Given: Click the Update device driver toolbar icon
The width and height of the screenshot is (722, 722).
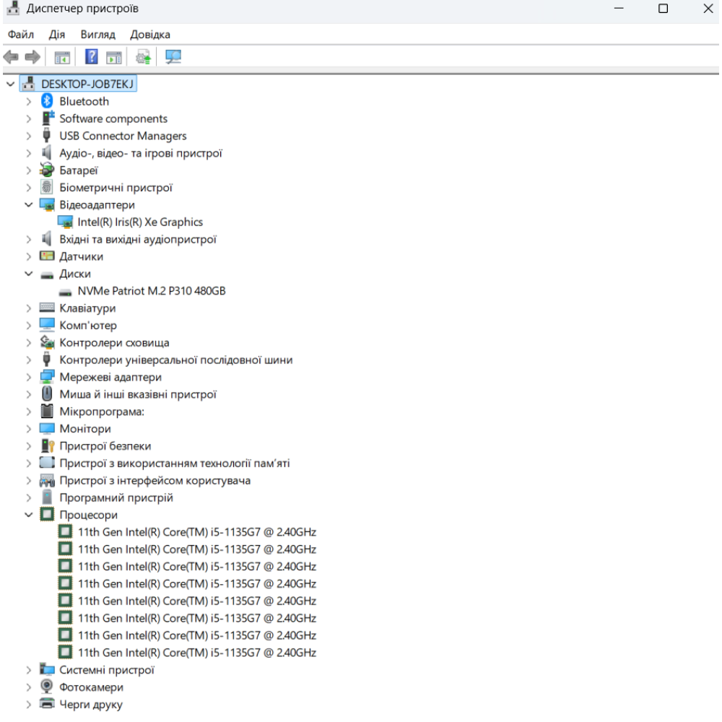Looking at the screenshot, I should pos(143,57).
